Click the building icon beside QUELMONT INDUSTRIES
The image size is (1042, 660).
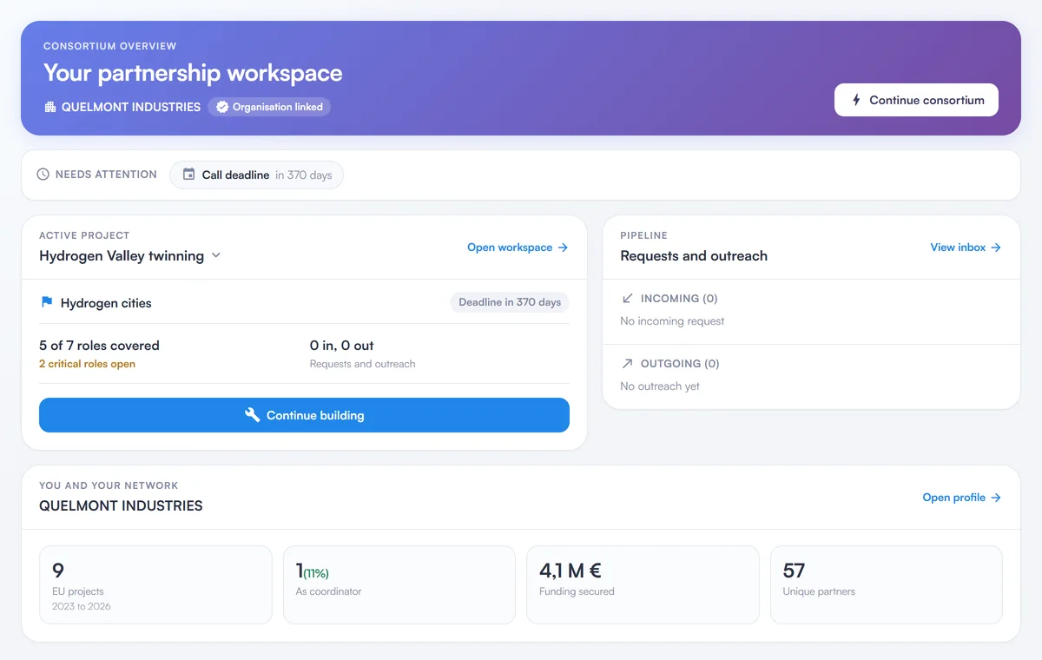click(x=49, y=108)
